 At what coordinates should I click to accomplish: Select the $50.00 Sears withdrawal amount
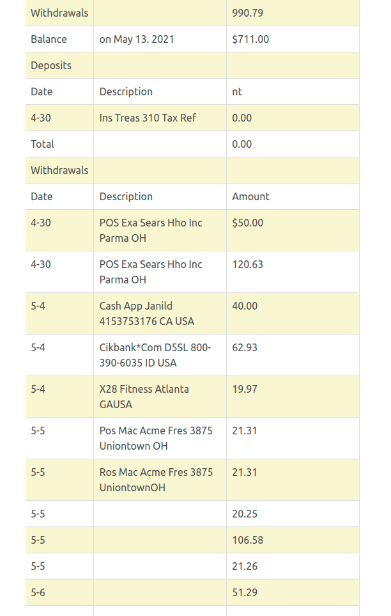pos(247,223)
